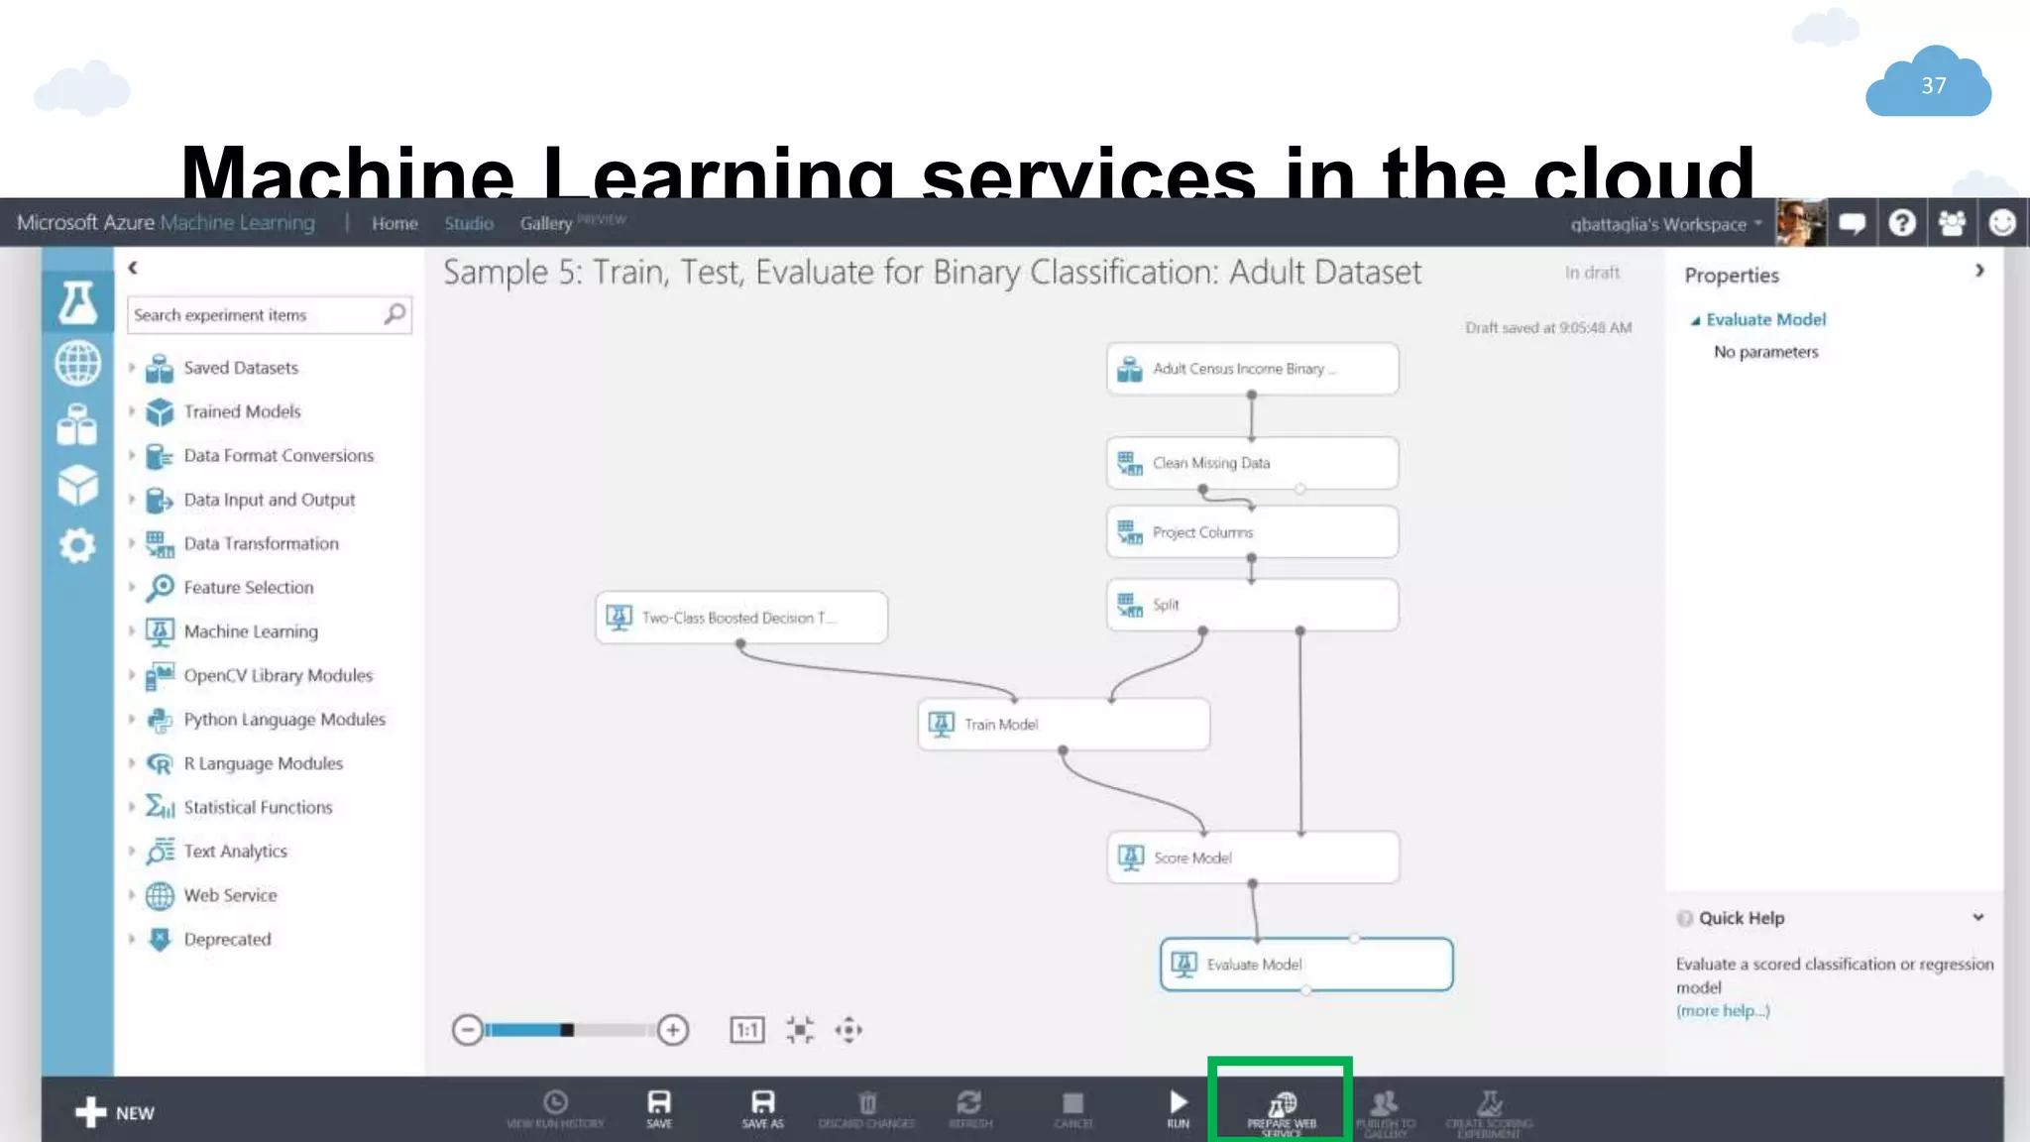This screenshot has height=1142, width=2030.
Task: Go to the Home tab
Action: (x=395, y=224)
